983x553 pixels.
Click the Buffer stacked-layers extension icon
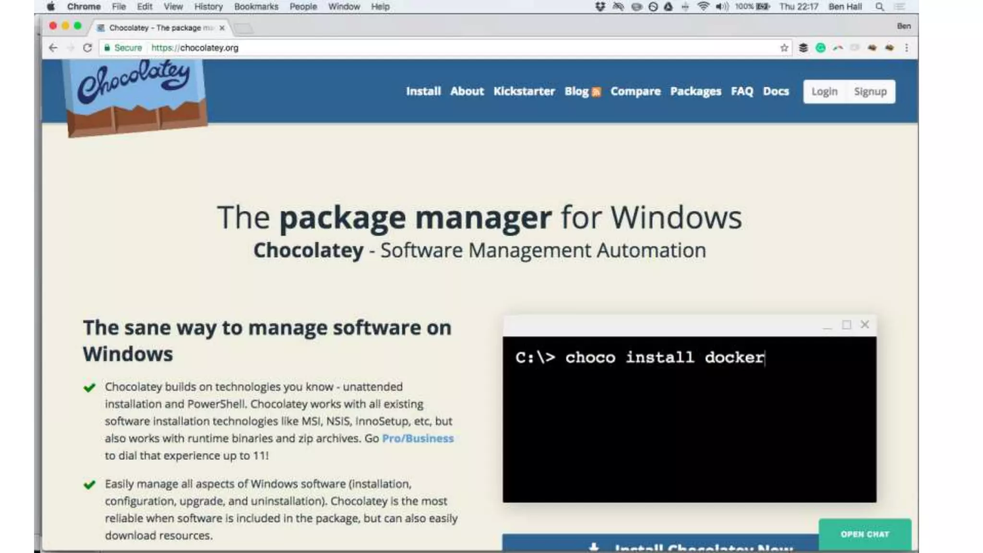pos(803,48)
